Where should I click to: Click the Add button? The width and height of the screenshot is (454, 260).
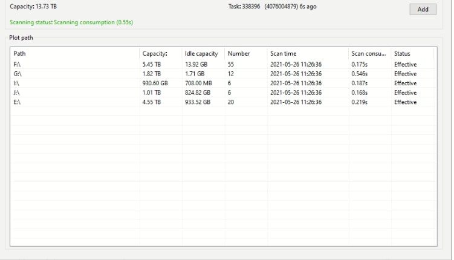point(423,9)
